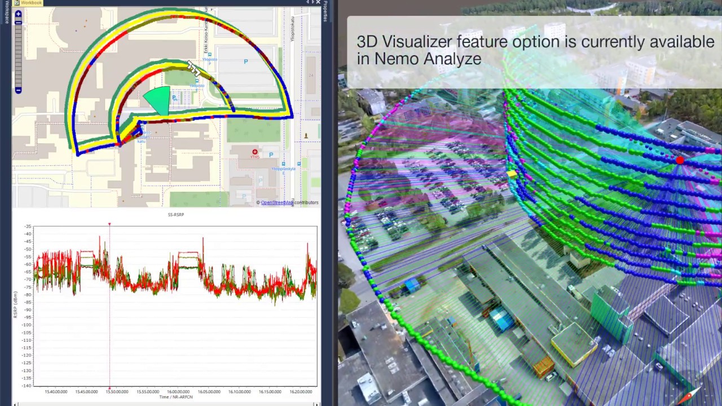Click the large red dot in the 3D view
The width and height of the screenshot is (722, 406).
(x=680, y=161)
